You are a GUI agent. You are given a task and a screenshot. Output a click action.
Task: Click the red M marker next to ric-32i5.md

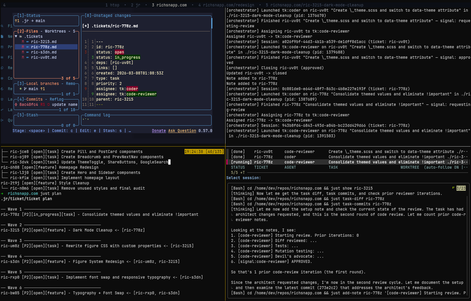click(x=23, y=42)
